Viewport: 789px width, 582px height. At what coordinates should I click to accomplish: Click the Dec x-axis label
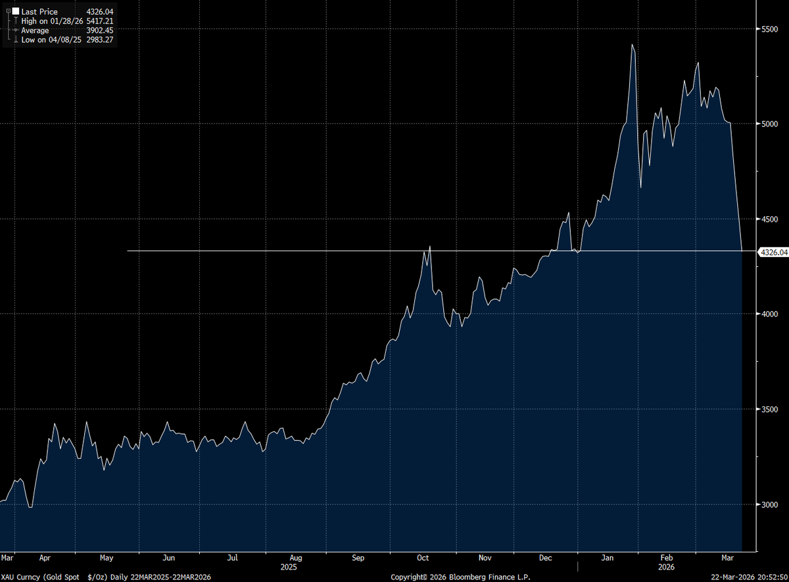pos(546,558)
